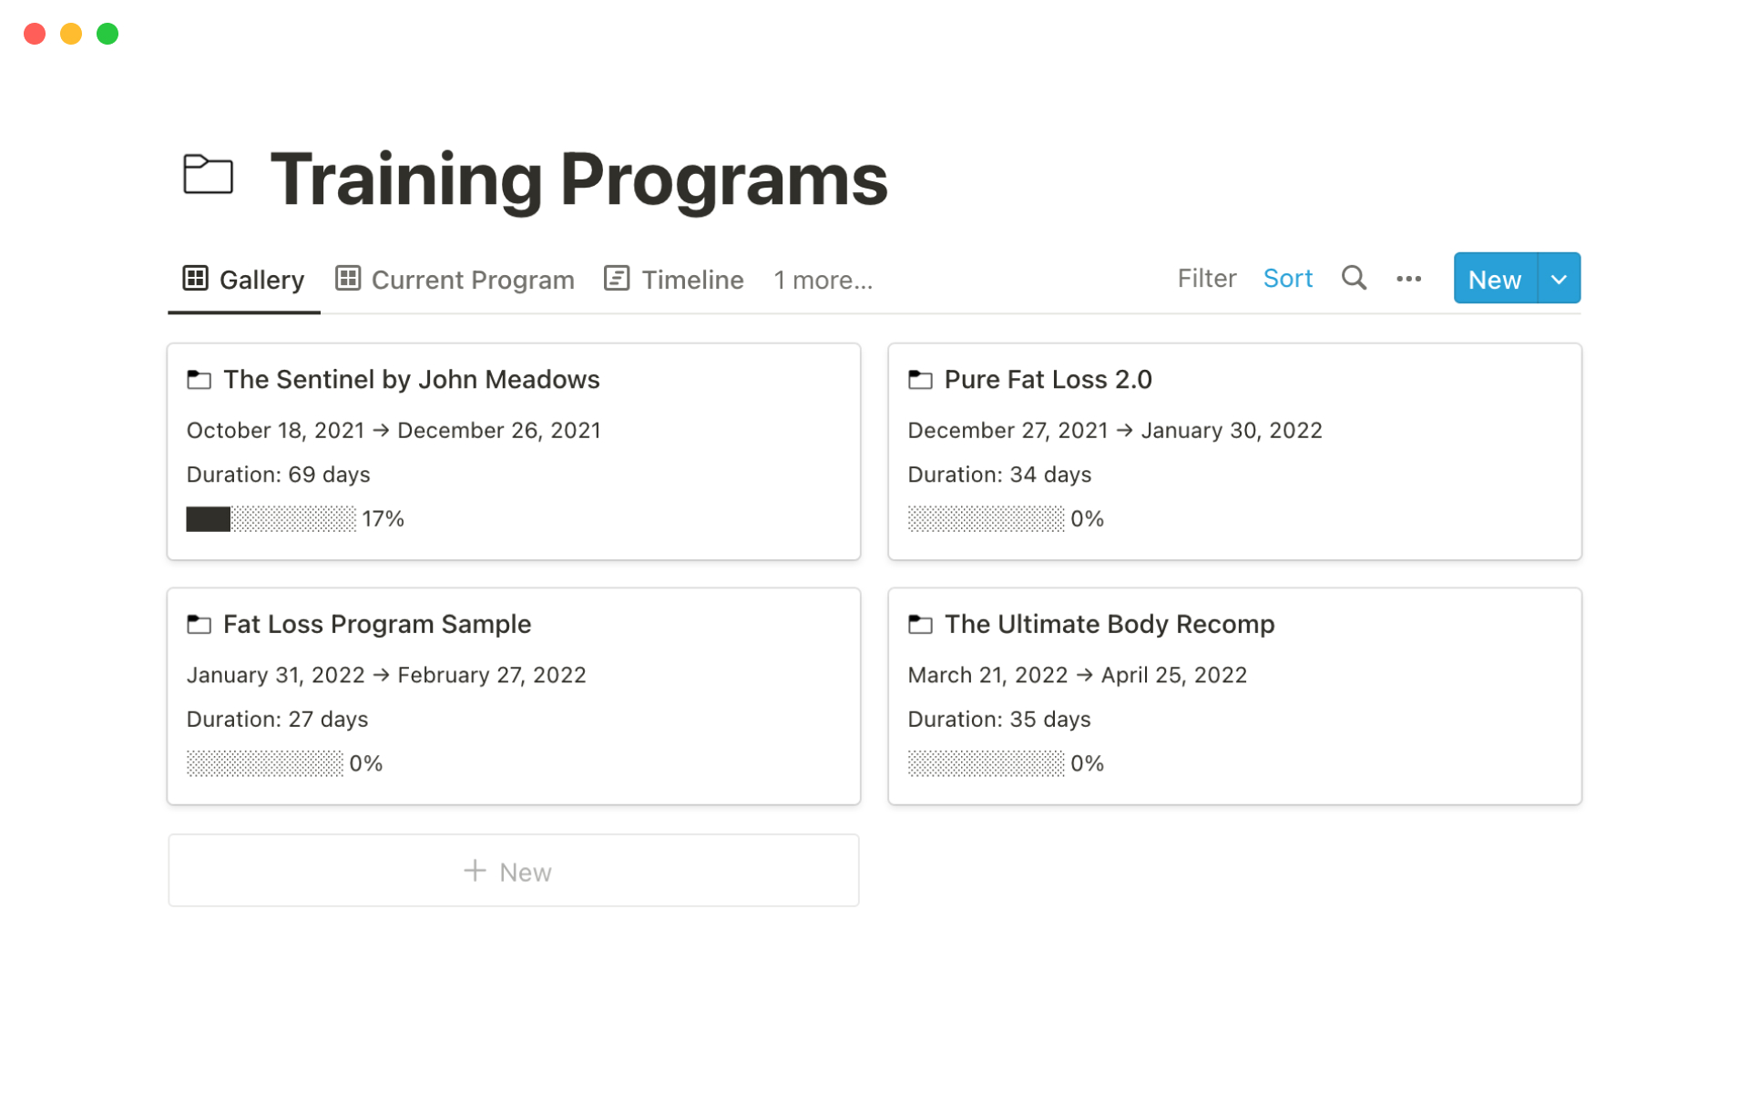This screenshot has width=1749, height=1093.
Task: Click the Training Programs folder page icon
Action: [208, 175]
